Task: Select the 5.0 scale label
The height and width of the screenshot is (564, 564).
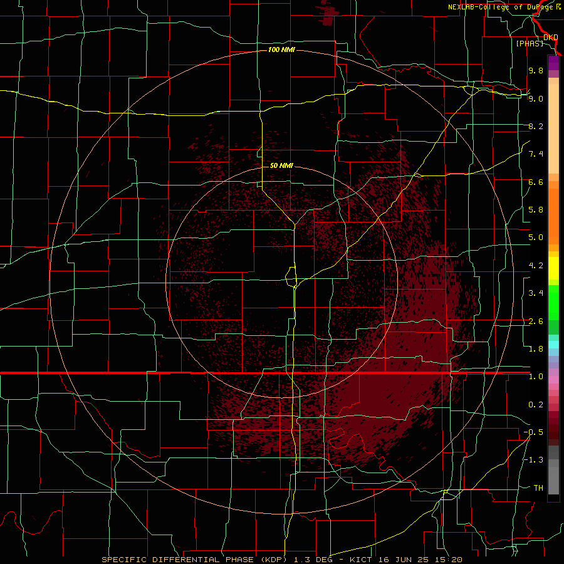Action: coord(536,238)
